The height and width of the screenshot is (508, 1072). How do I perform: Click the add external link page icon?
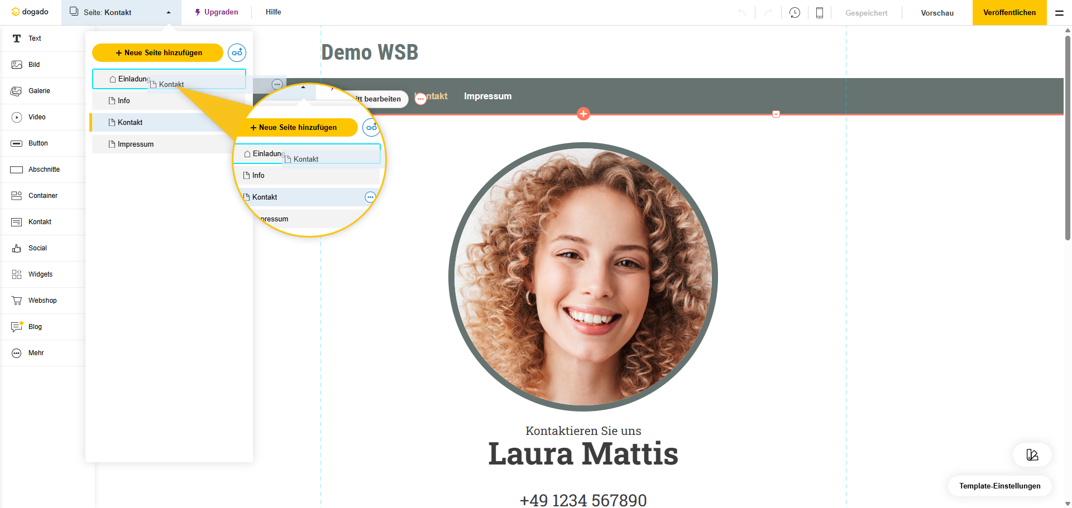(x=237, y=52)
